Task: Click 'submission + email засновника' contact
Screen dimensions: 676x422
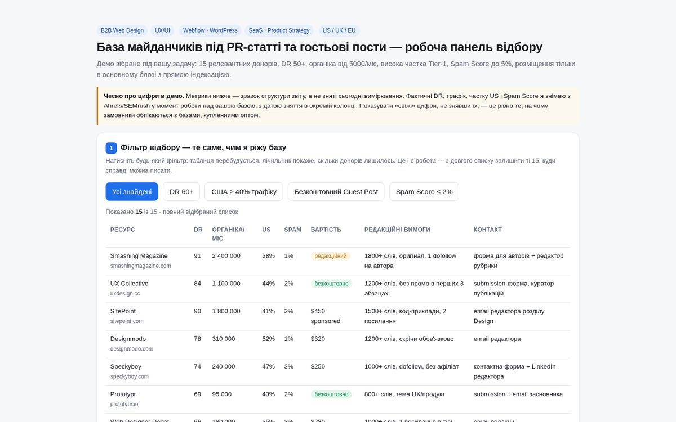Action: coord(518,394)
